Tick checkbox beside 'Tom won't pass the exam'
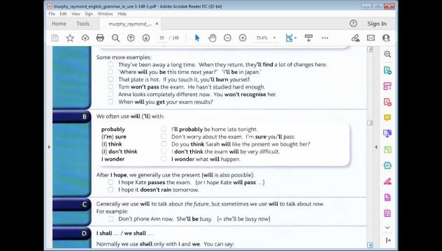The height and width of the screenshot is (251, 442). tap(110, 86)
